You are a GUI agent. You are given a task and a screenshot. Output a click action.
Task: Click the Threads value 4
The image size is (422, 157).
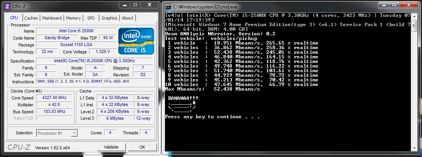point(146,132)
